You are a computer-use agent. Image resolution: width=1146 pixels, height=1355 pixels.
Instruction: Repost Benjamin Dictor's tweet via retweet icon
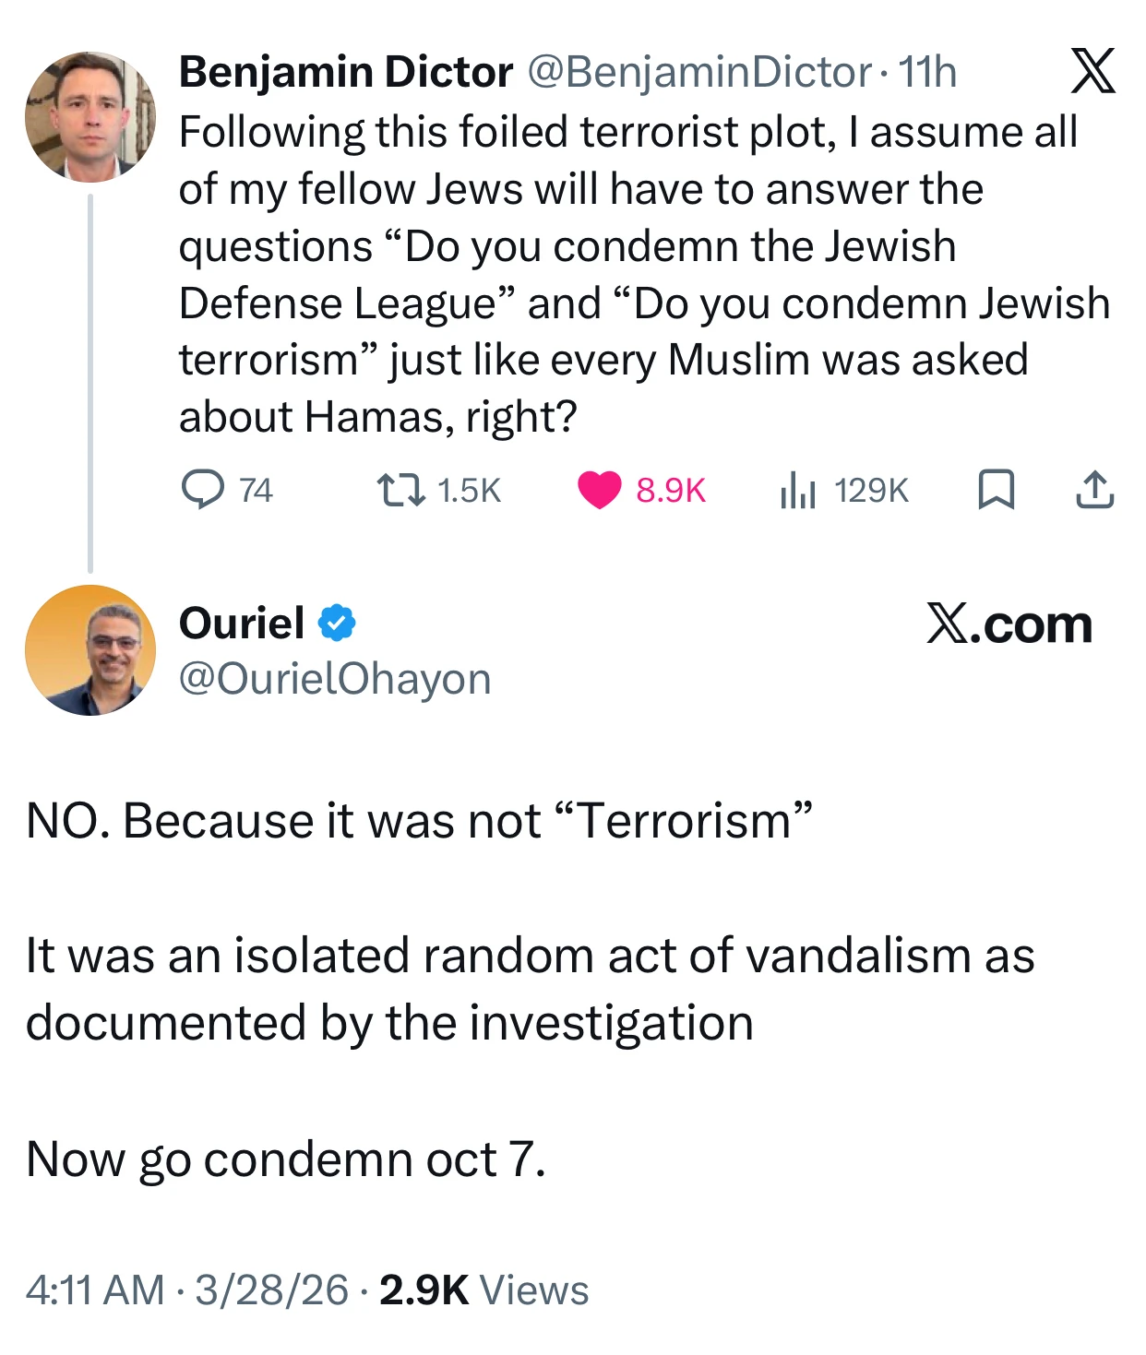[402, 490]
